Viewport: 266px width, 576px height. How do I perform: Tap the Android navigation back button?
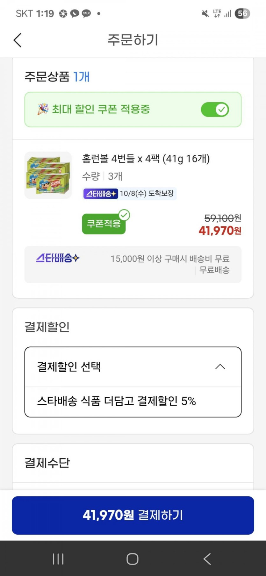(207, 559)
